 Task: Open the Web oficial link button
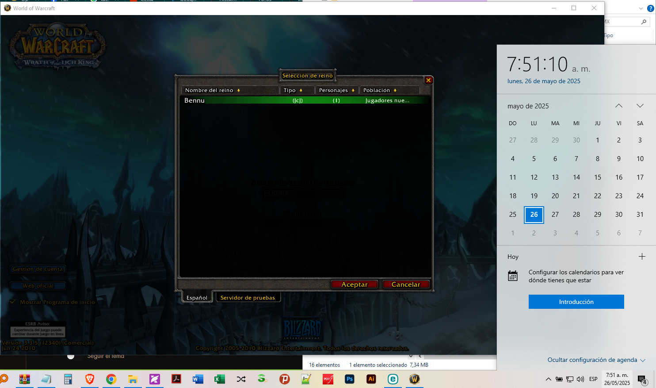tap(38, 286)
